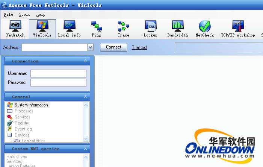Click the Axence app icon in title bar
Screen dimensions: 263x167
coord(4,5)
